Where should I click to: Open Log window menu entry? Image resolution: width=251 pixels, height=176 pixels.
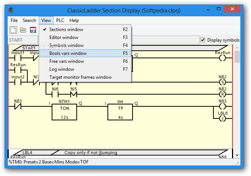pyautogui.click(x=85, y=69)
